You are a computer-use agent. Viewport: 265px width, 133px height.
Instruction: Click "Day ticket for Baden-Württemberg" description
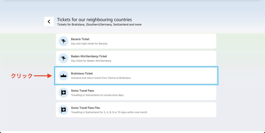[x=91, y=61]
